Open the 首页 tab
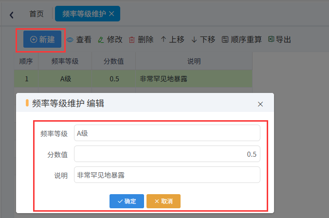Image resolution: width=329 pixels, height=218 pixels. [x=37, y=14]
